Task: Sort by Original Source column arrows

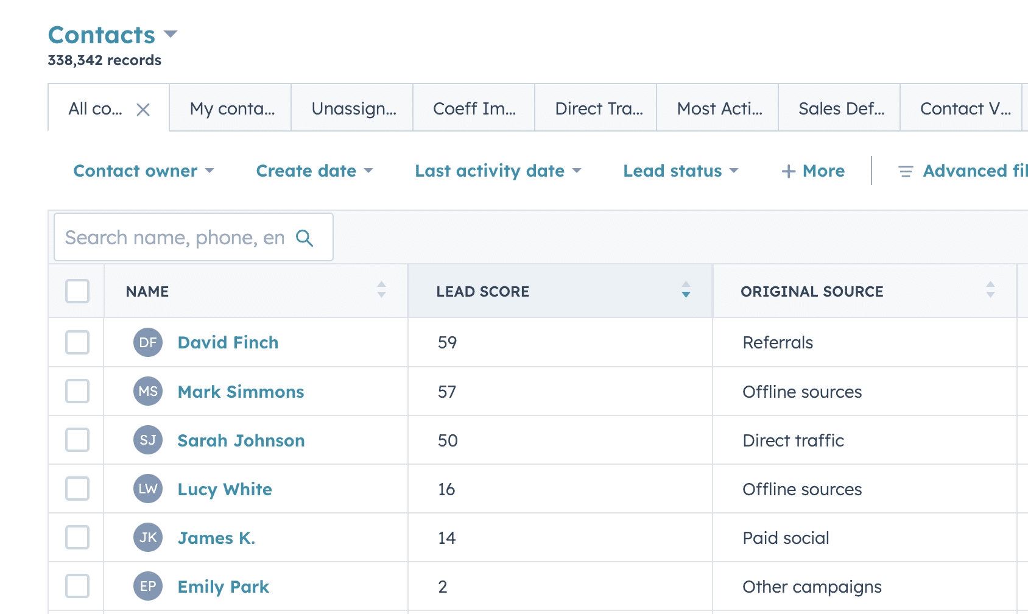Action: point(990,289)
